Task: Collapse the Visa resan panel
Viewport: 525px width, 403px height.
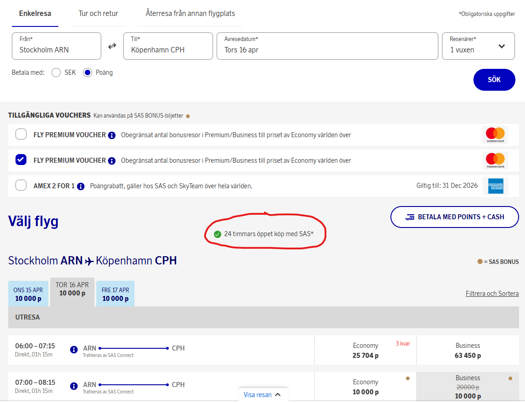Action: 263,395
